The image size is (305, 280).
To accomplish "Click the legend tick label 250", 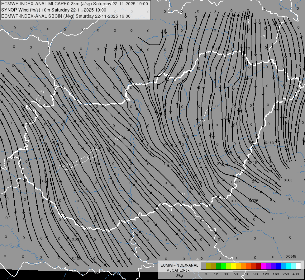I will click(286, 274).
